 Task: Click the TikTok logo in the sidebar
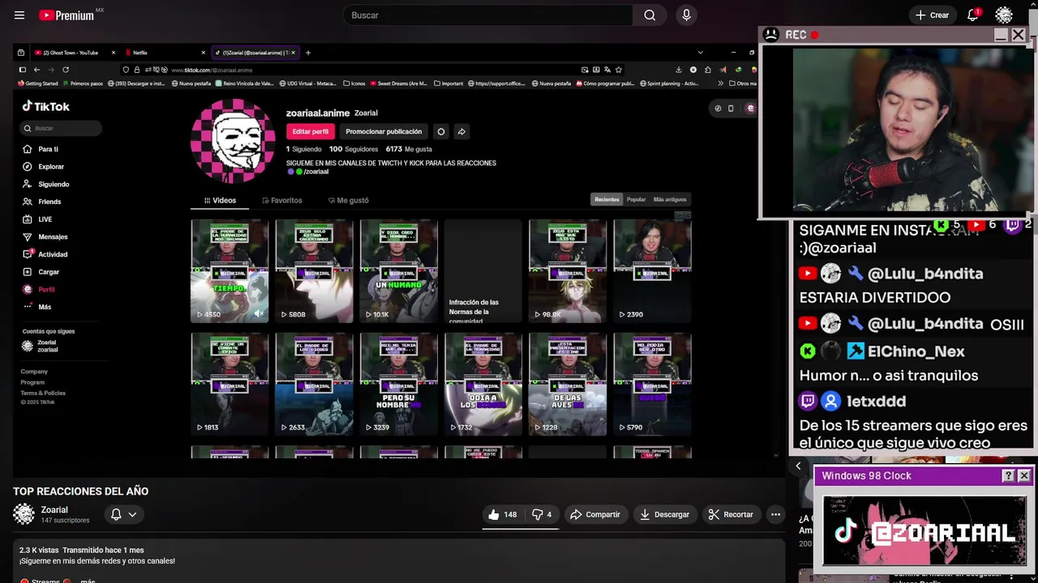tap(45, 106)
